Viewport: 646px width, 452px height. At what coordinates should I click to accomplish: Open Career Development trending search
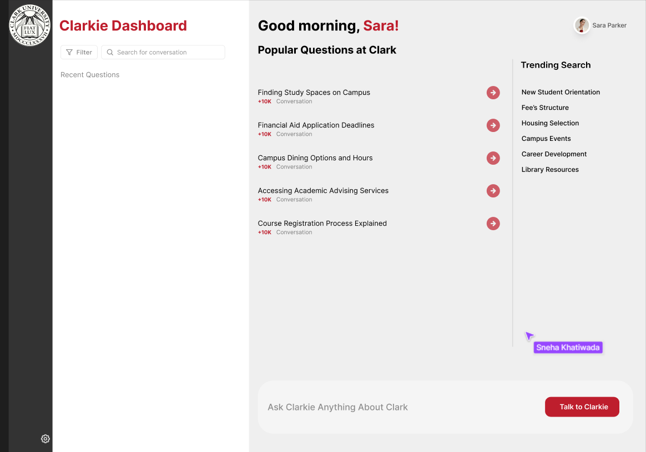tap(554, 154)
